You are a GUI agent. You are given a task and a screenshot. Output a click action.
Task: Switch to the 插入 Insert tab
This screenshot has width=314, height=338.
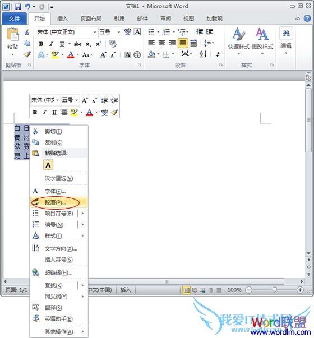62,18
